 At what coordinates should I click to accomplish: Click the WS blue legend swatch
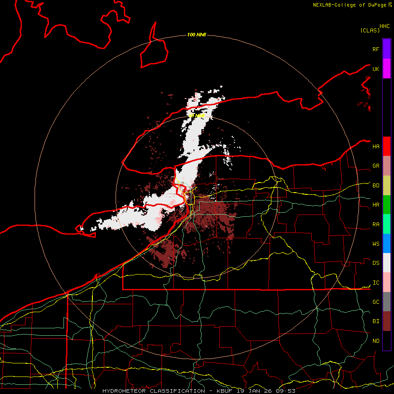(x=387, y=243)
